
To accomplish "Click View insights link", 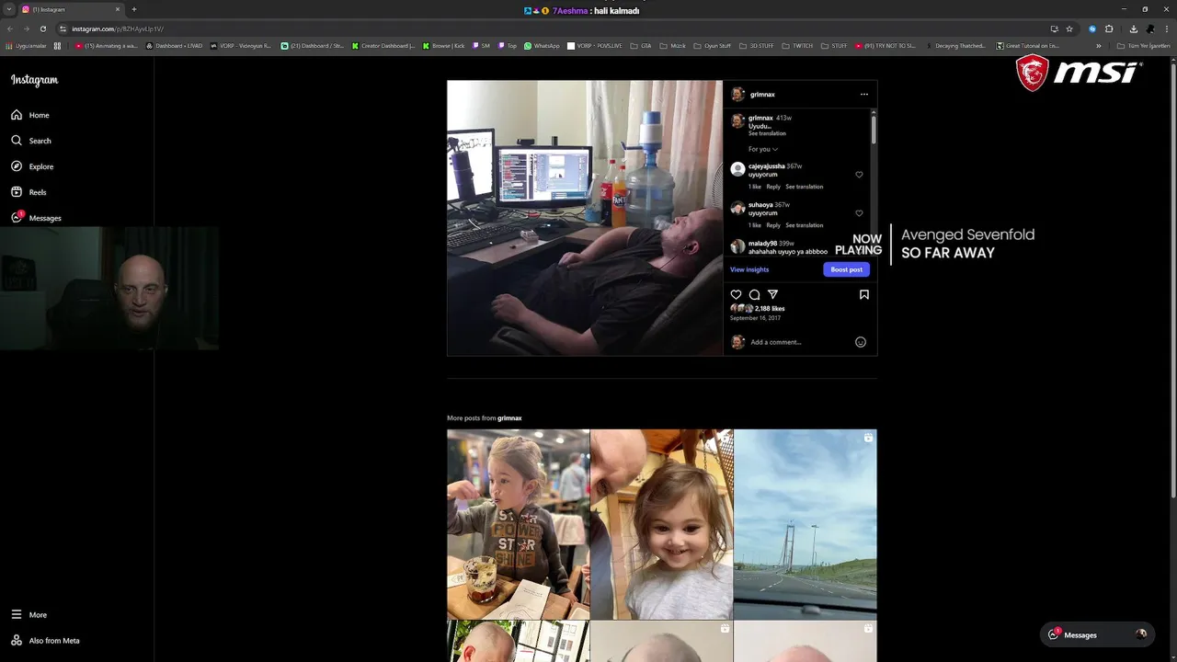I will tap(749, 269).
